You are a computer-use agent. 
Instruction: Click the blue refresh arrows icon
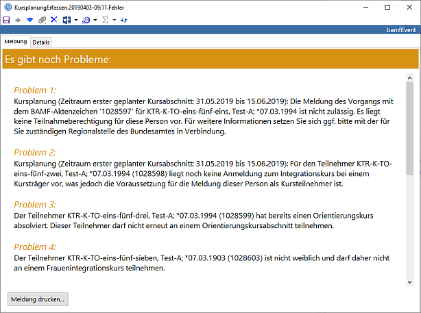click(123, 20)
